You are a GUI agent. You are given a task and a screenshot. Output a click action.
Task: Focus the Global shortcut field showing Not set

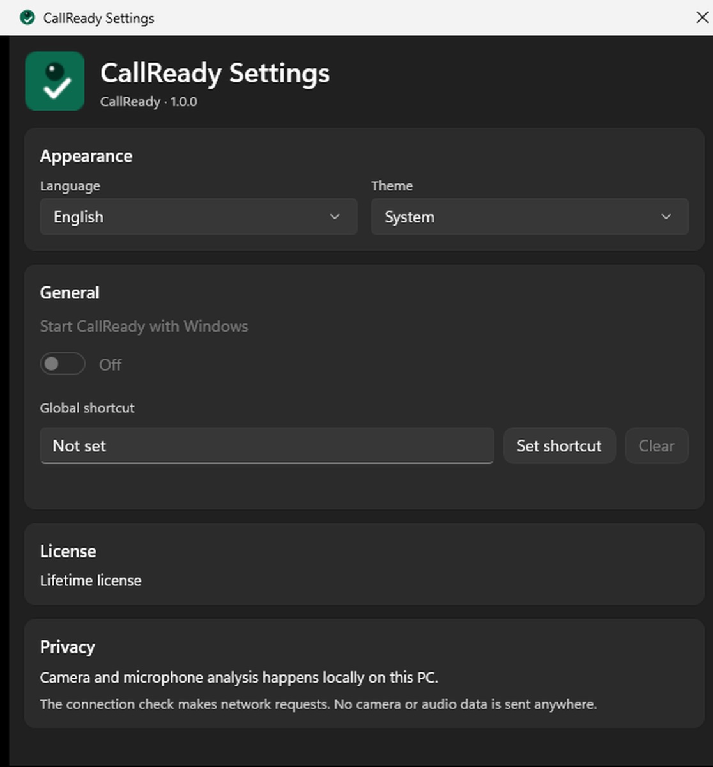pyautogui.click(x=267, y=445)
